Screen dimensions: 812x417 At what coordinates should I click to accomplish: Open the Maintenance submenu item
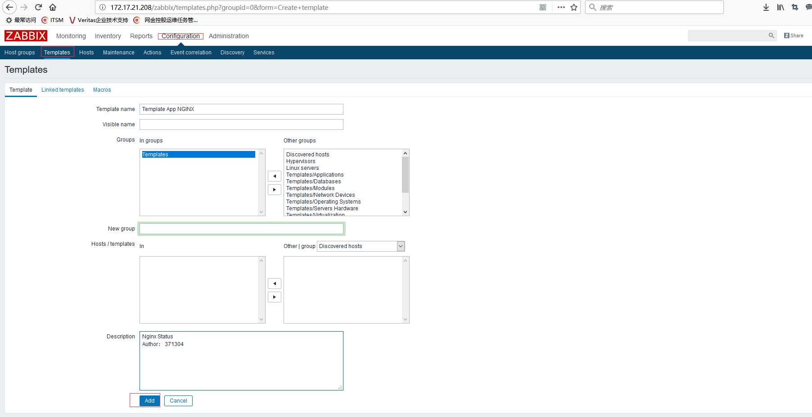coord(119,53)
